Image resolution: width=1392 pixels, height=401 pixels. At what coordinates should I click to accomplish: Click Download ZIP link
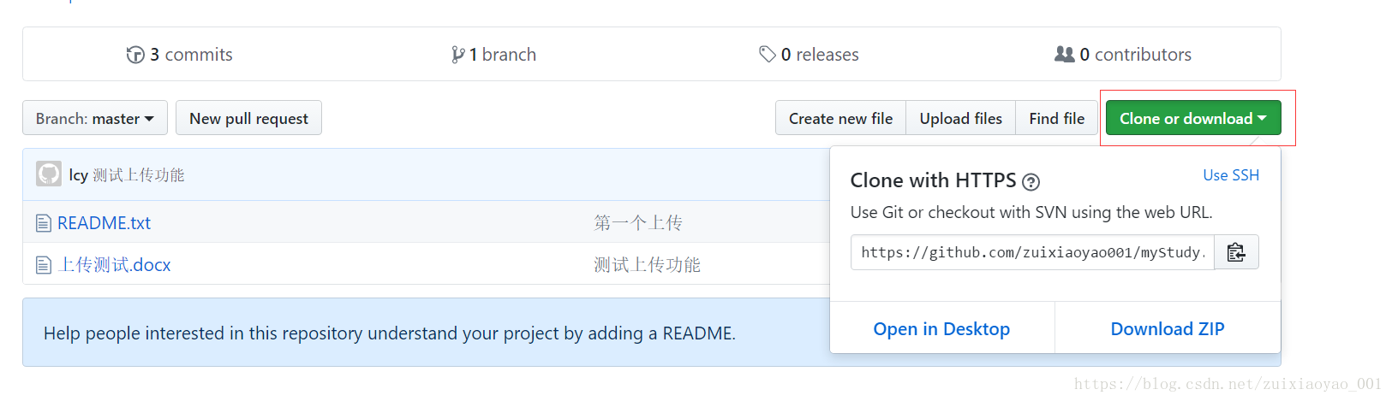(x=1168, y=328)
